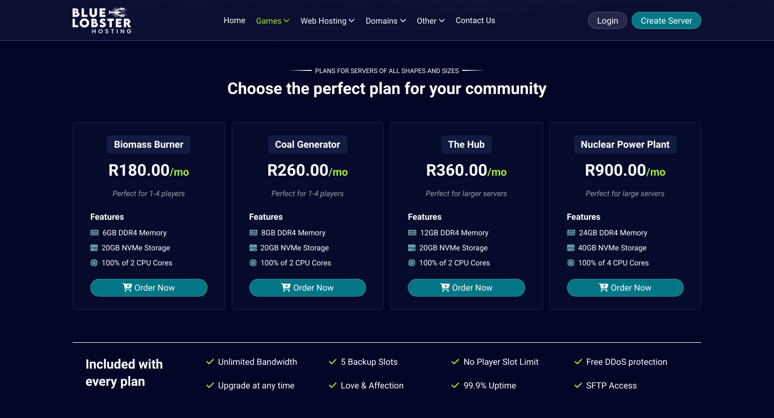
Task: Click the checkmark next to Love & Affection
Action: pos(333,385)
